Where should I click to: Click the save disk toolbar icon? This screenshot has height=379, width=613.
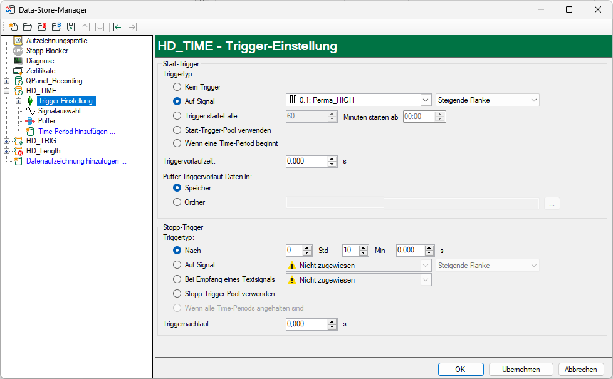pos(71,26)
